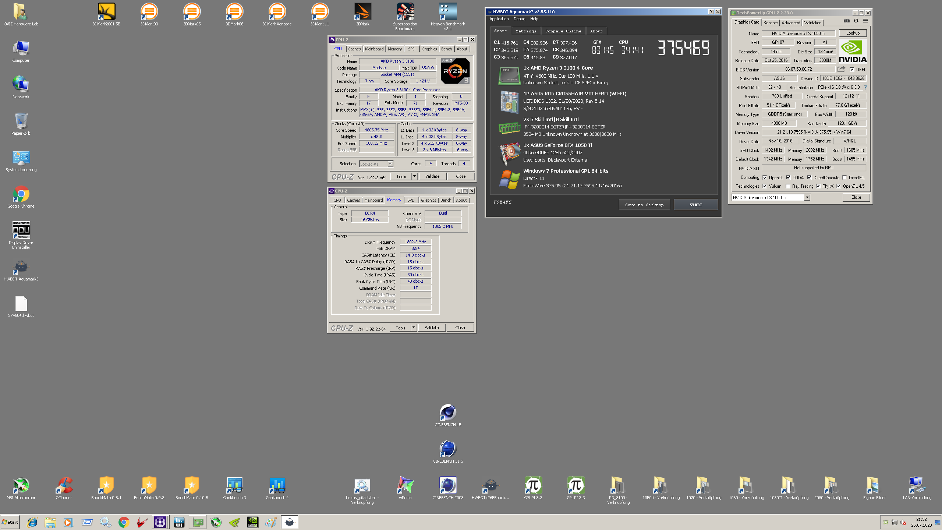Open Internet Explorer in the taskbar
Image resolution: width=942 pixels, height=530 pixels.
tap(32, 522)
